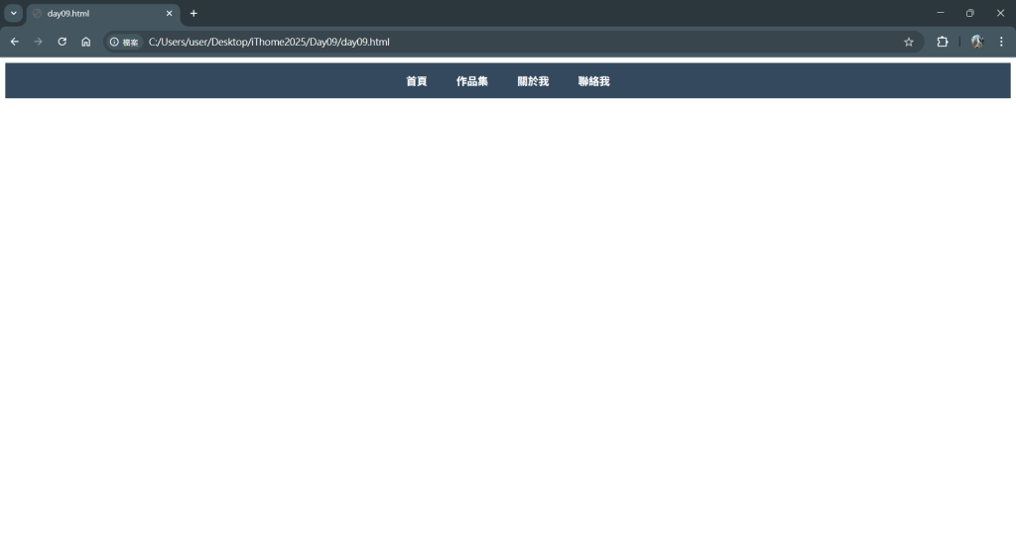Screen dimensions: 1016x539
Task: Reload the current page
Action: tap(63, 42)
